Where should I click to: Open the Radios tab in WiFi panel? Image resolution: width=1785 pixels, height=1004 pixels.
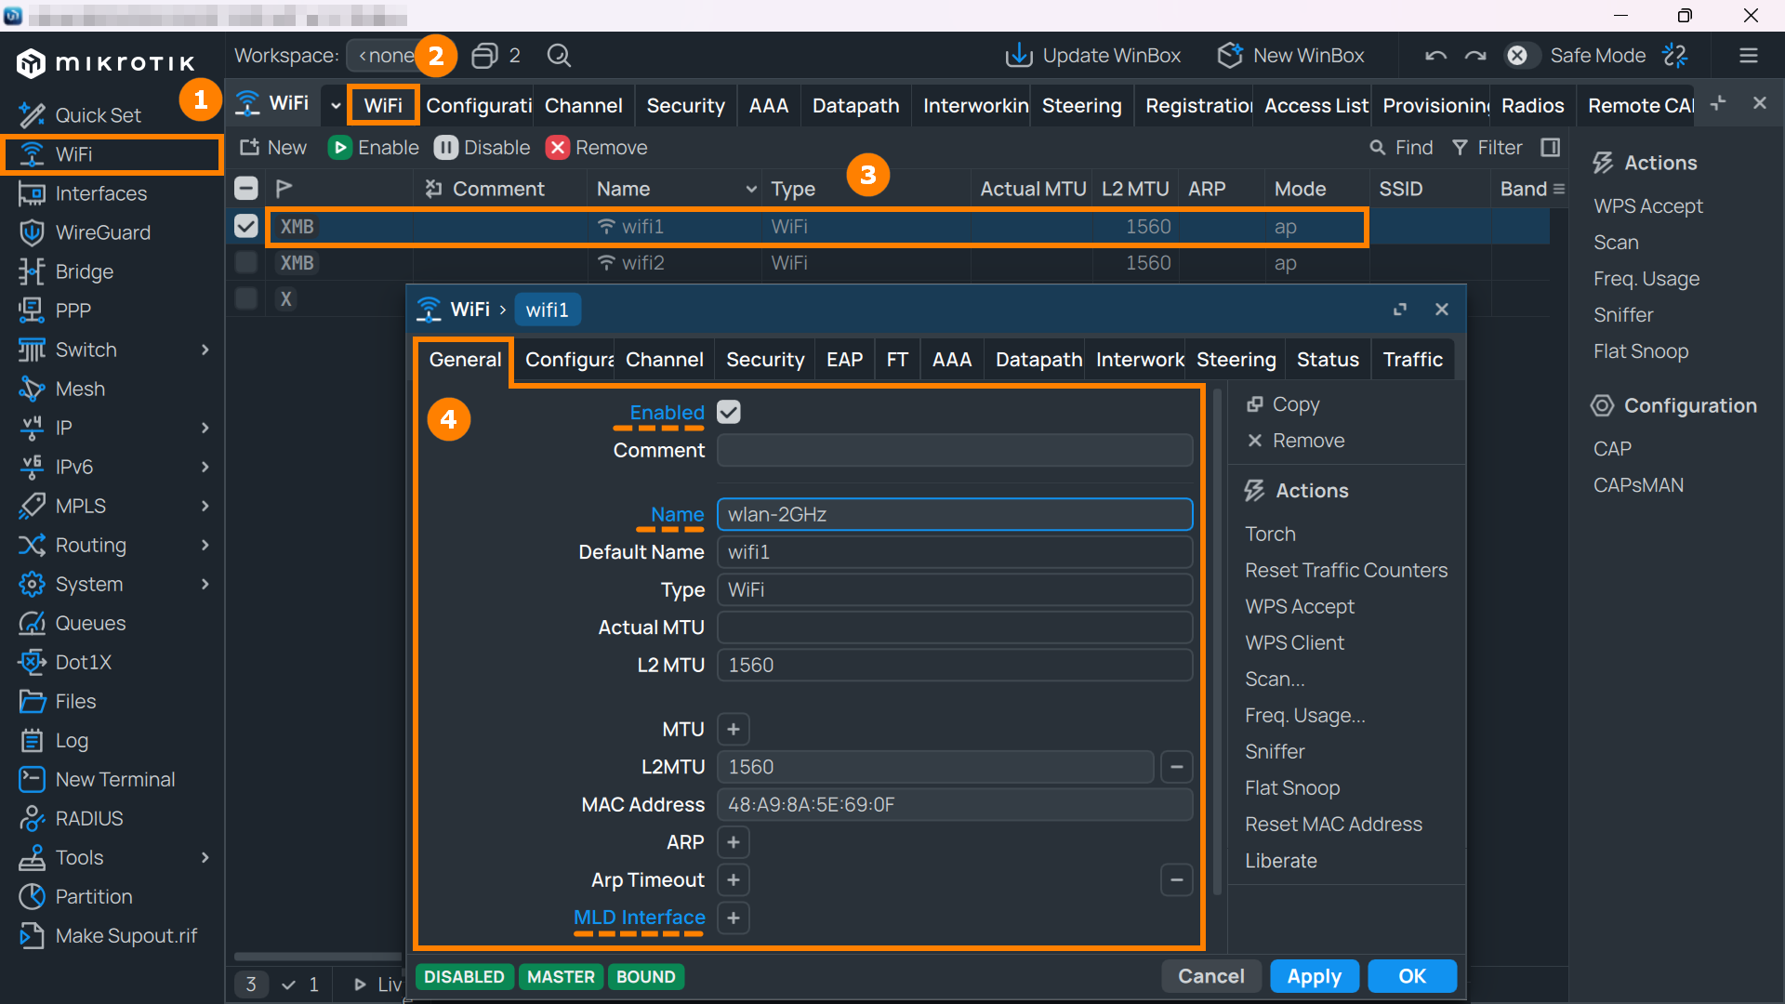1532,105
